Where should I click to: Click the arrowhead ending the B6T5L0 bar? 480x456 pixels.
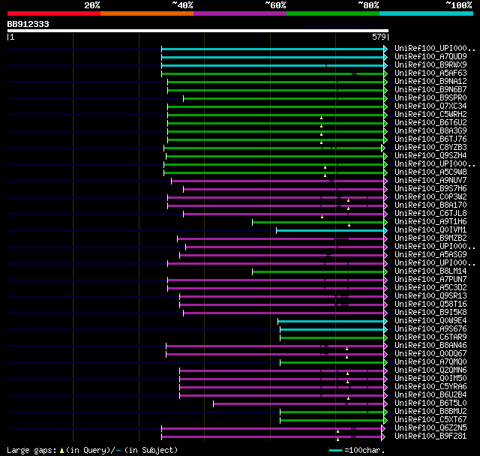click(385, 404)
